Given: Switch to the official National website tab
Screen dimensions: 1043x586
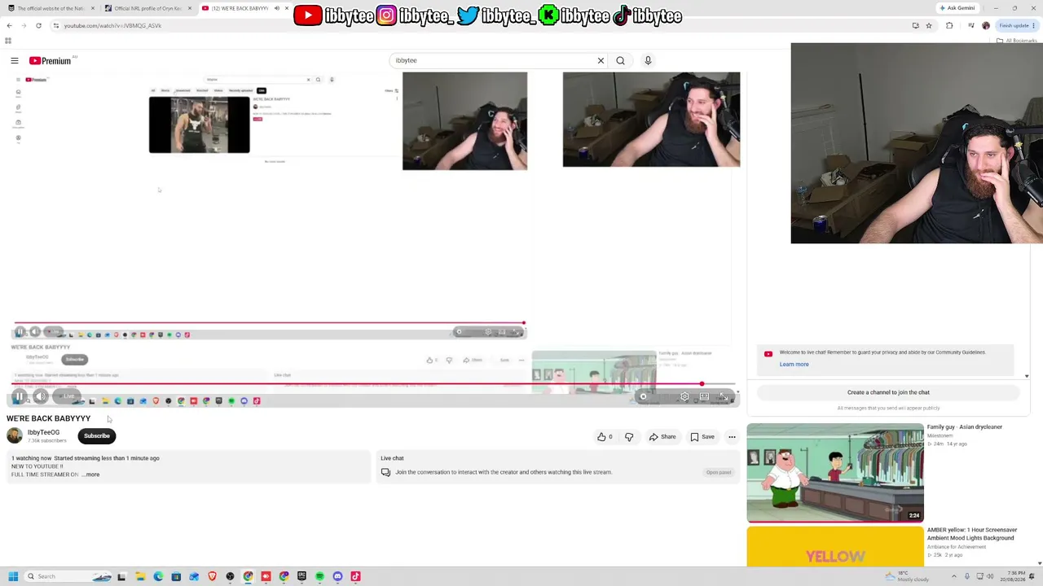Looking at the screenshot, I should (50, 8).
